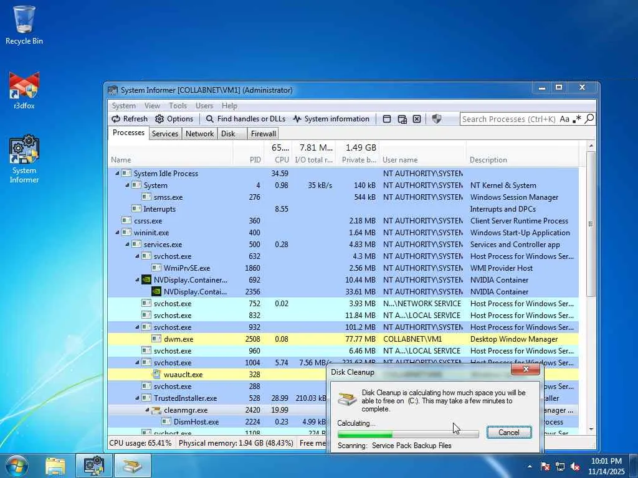Screen dimensions: 638x478
Task: Click the smss.exe process icon
Action: click(x=146, y=197)
